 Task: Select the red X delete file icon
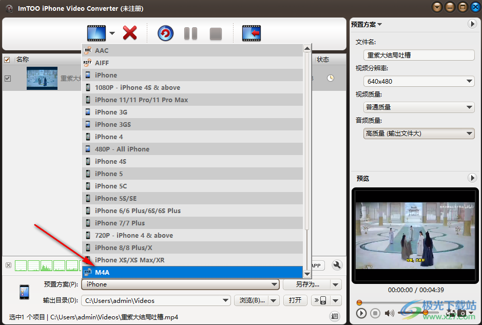tap(130, 33)
